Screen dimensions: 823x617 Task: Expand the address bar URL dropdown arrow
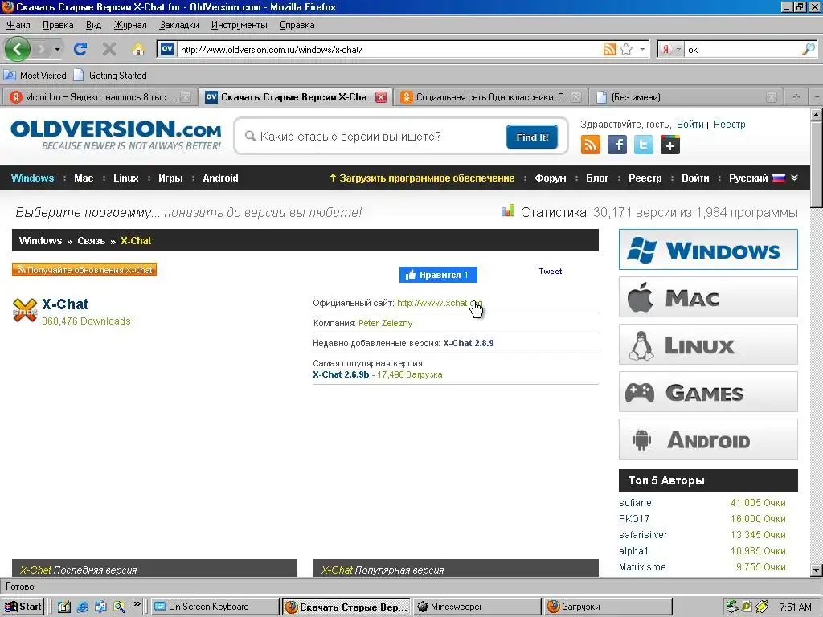pyautogui.click(x=642, y=49)
